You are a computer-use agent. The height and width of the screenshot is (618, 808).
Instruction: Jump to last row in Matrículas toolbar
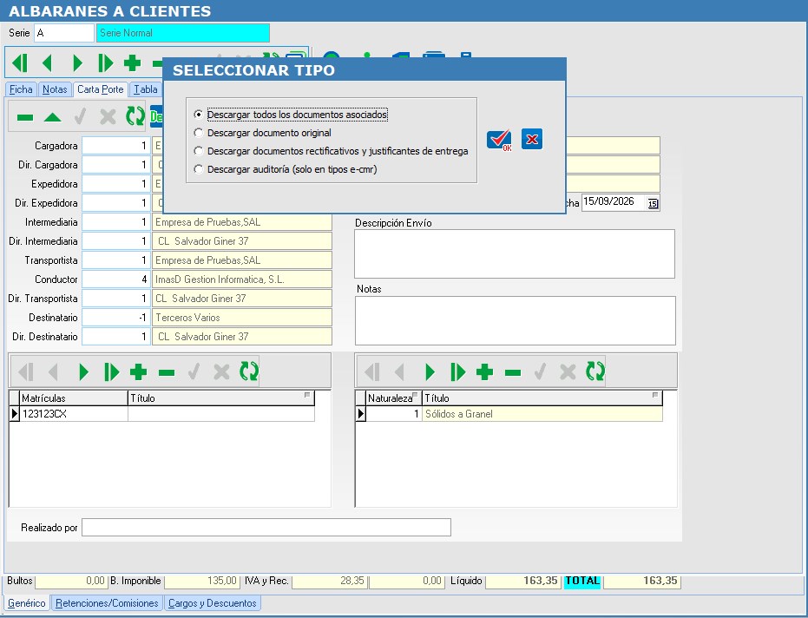click(111, 371)
